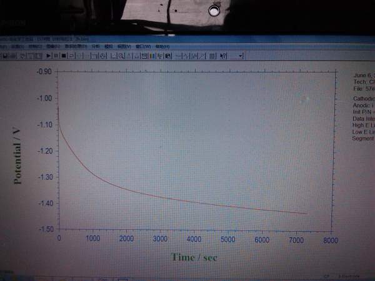Click the 8000 tick label on time axis
Image resolution: width=375 pixels, height=281 pixels.
[x=331, y=240]
